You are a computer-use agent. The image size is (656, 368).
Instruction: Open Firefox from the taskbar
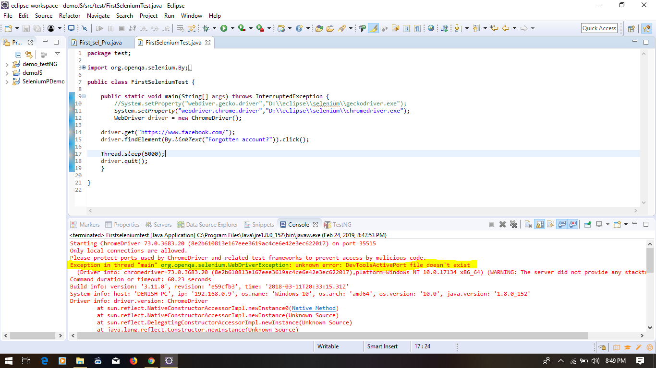coord(134,361)
